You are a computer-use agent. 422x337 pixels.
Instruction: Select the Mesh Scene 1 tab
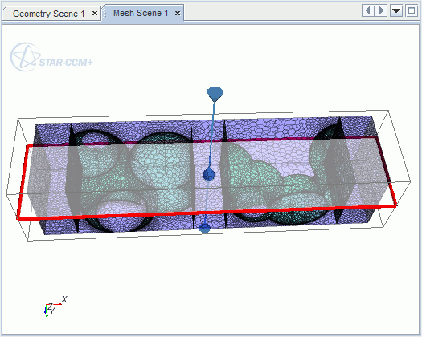coord(141,13)
